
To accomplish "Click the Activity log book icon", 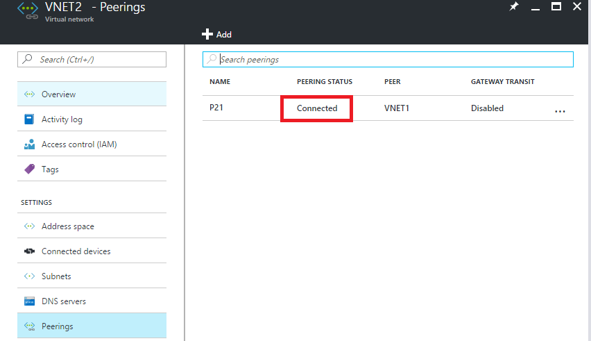I will pos(29,119).
